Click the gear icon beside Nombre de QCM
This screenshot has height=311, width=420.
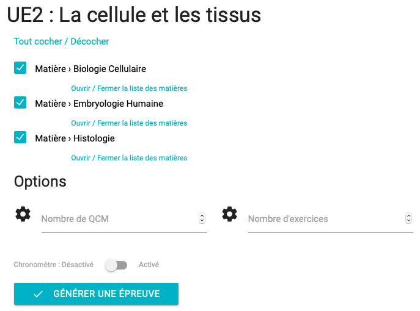(23, 214)
